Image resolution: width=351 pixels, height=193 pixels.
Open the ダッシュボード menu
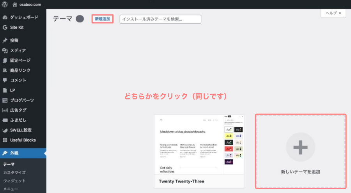point(24,17)
